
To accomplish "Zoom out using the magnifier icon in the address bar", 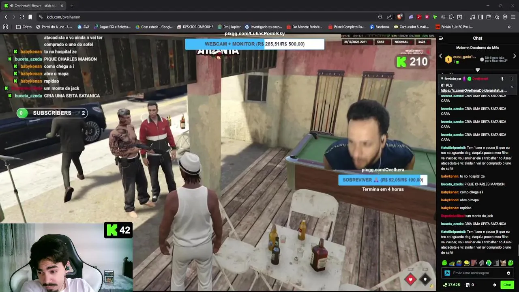I will [380, 17].
